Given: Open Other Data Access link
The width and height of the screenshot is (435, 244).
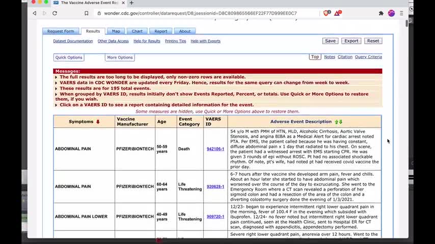Looking at the screenshot, I should [x=113, y=41].
